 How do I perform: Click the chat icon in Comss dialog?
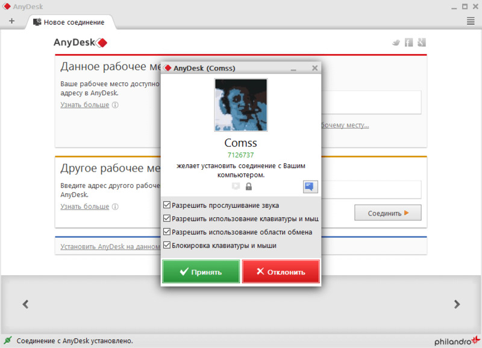tap(310, 187)
